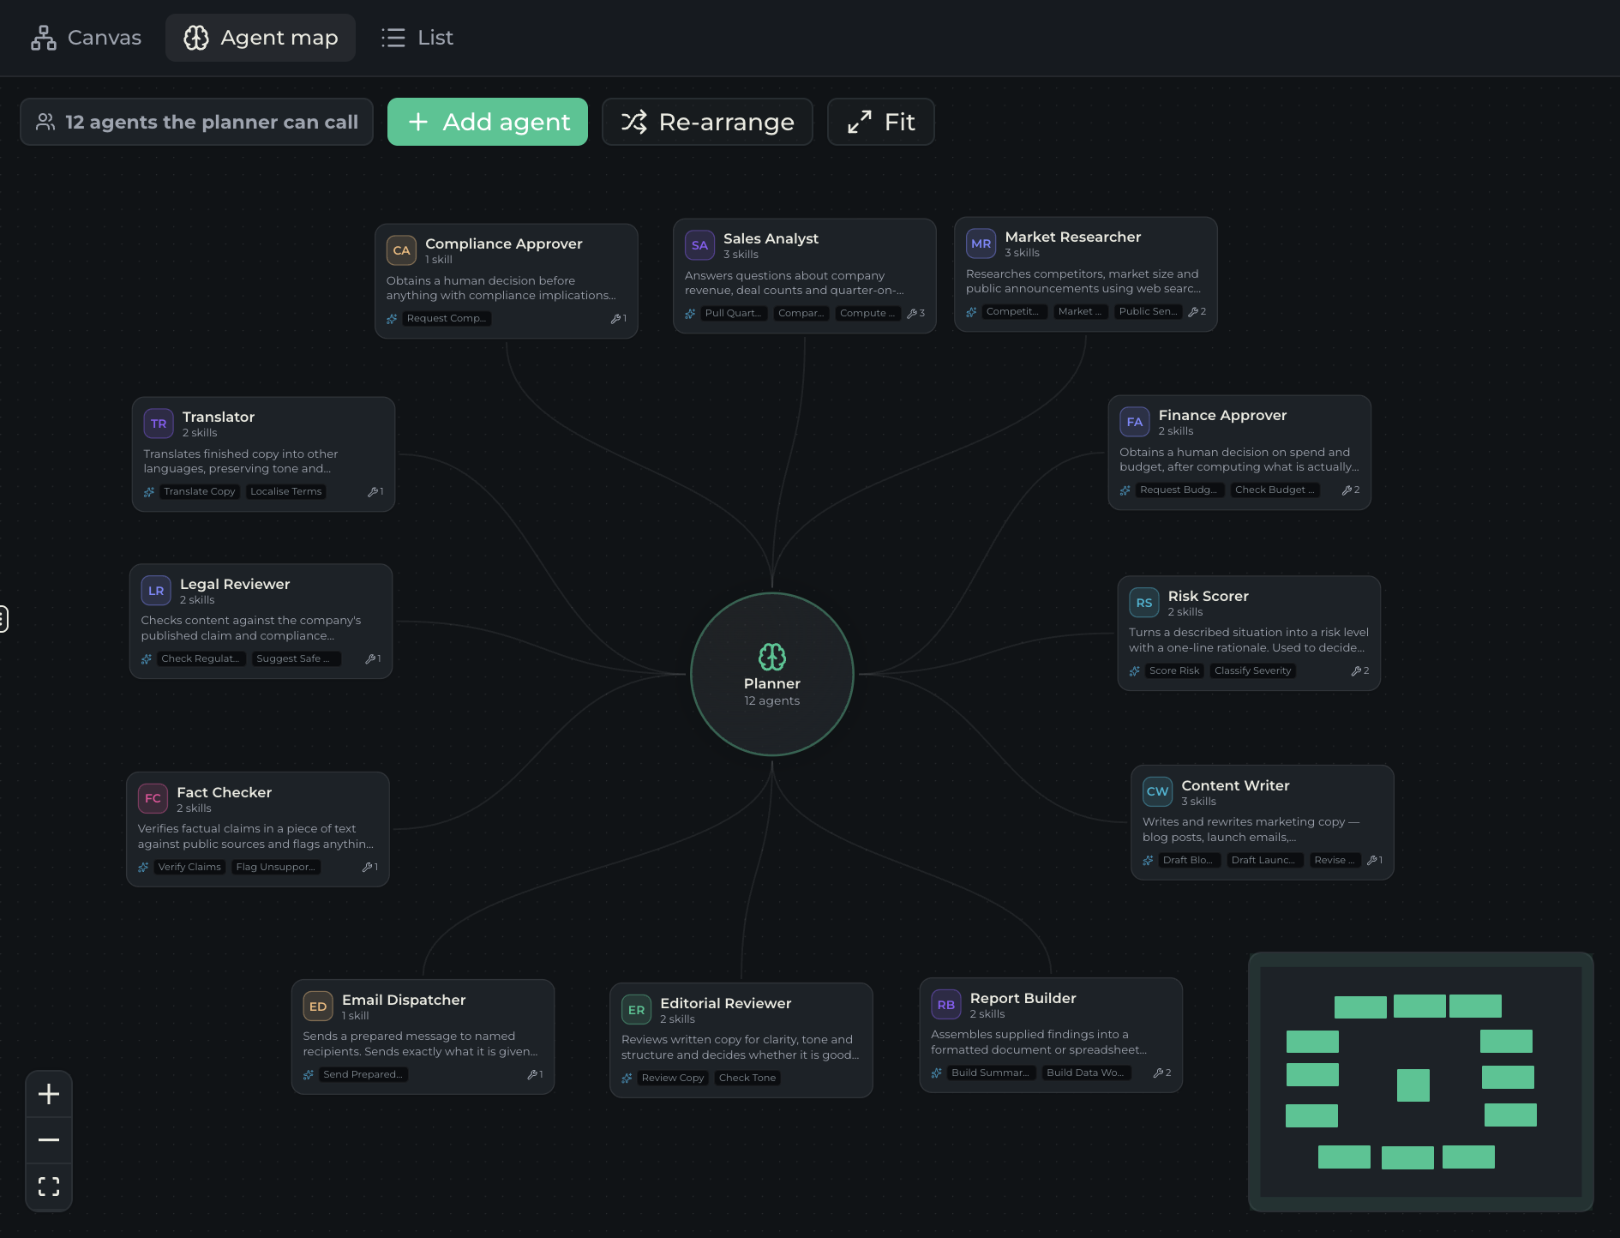
Task: Click the Check Budget skill chip
Action: pos(1275,490)
